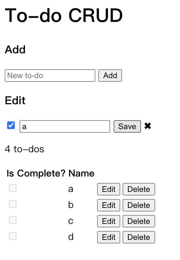Viewport: 180px width, 260px height.
Task: Click the Name column header
Action: (81, 174)
